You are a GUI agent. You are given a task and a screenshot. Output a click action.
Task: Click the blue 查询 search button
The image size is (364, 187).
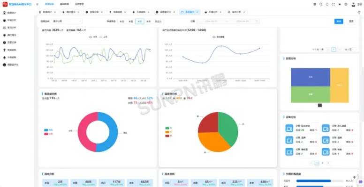pyautogui.click(x=338, y=21)
